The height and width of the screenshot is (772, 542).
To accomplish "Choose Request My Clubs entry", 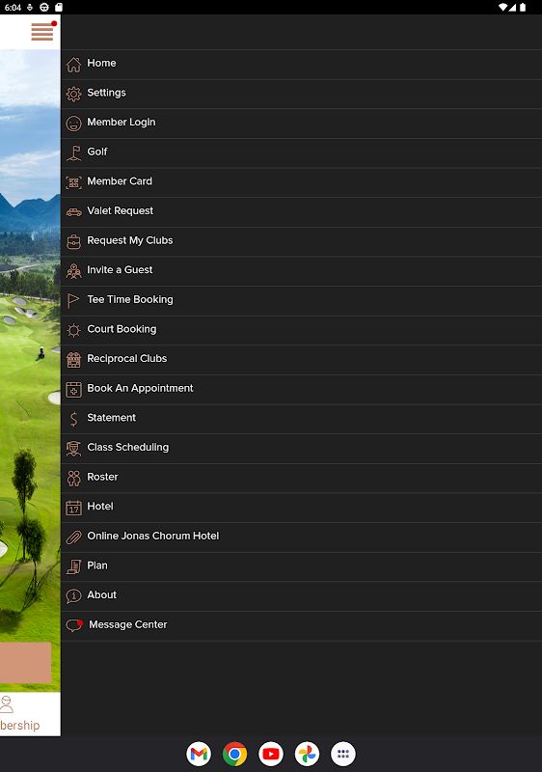I will 302,242.
